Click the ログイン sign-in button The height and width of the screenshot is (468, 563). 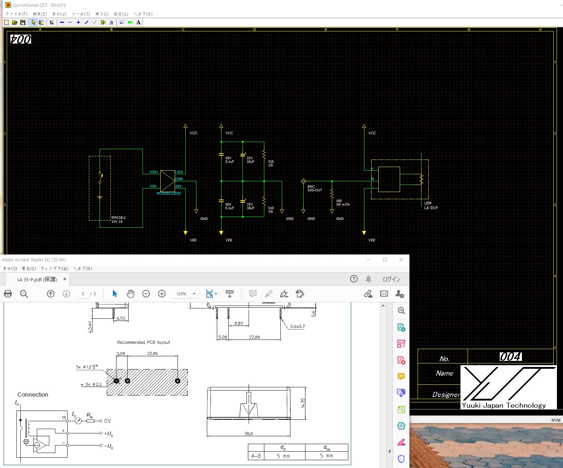pos(391,279)
